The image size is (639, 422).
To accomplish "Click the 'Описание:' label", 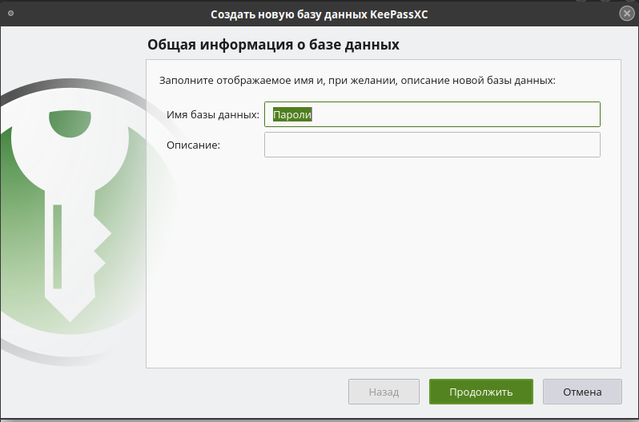I will (x=193, y=145).
